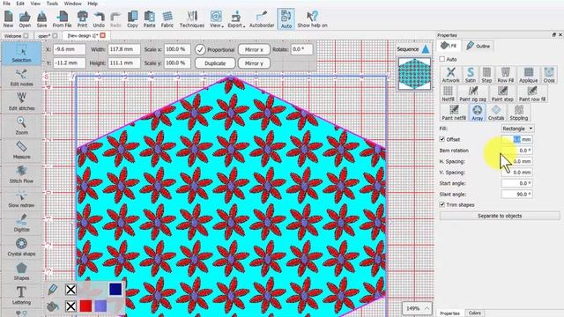Choose the Artwork fill type
The width and height of the screenshot is (564, 317).
(450, 75)
